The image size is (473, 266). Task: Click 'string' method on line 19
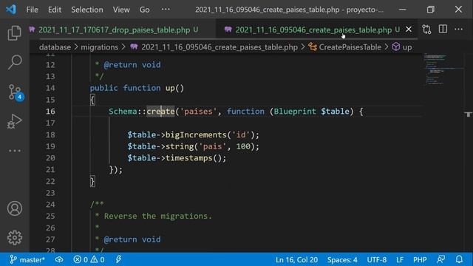180,146
